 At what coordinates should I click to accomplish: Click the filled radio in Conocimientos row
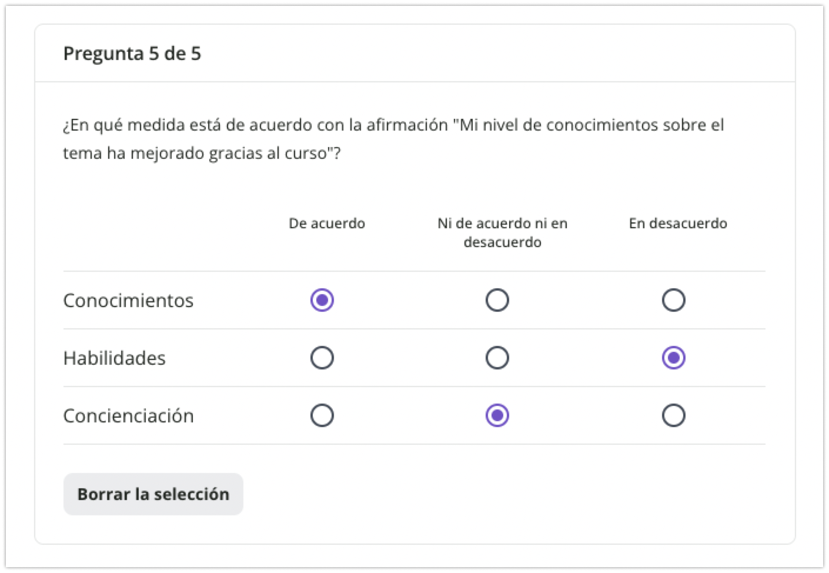(x=321, y=300)
